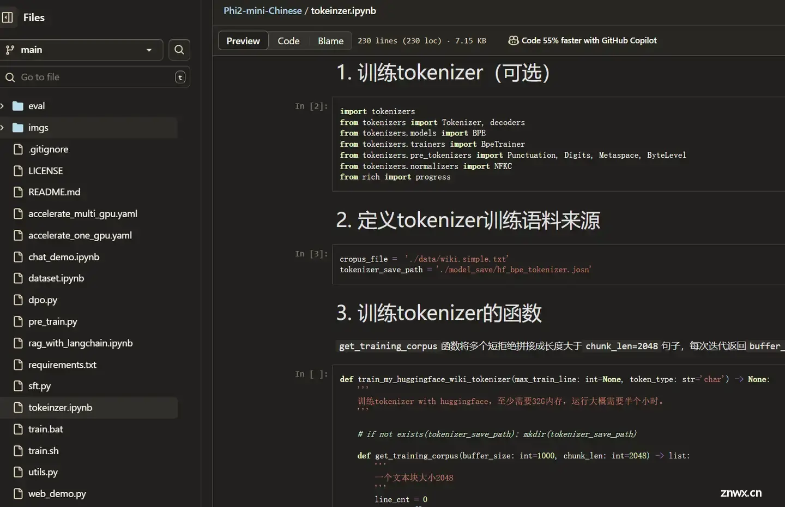Open train.bat file
Screen dimensions: 785x507
pos(46,429)
